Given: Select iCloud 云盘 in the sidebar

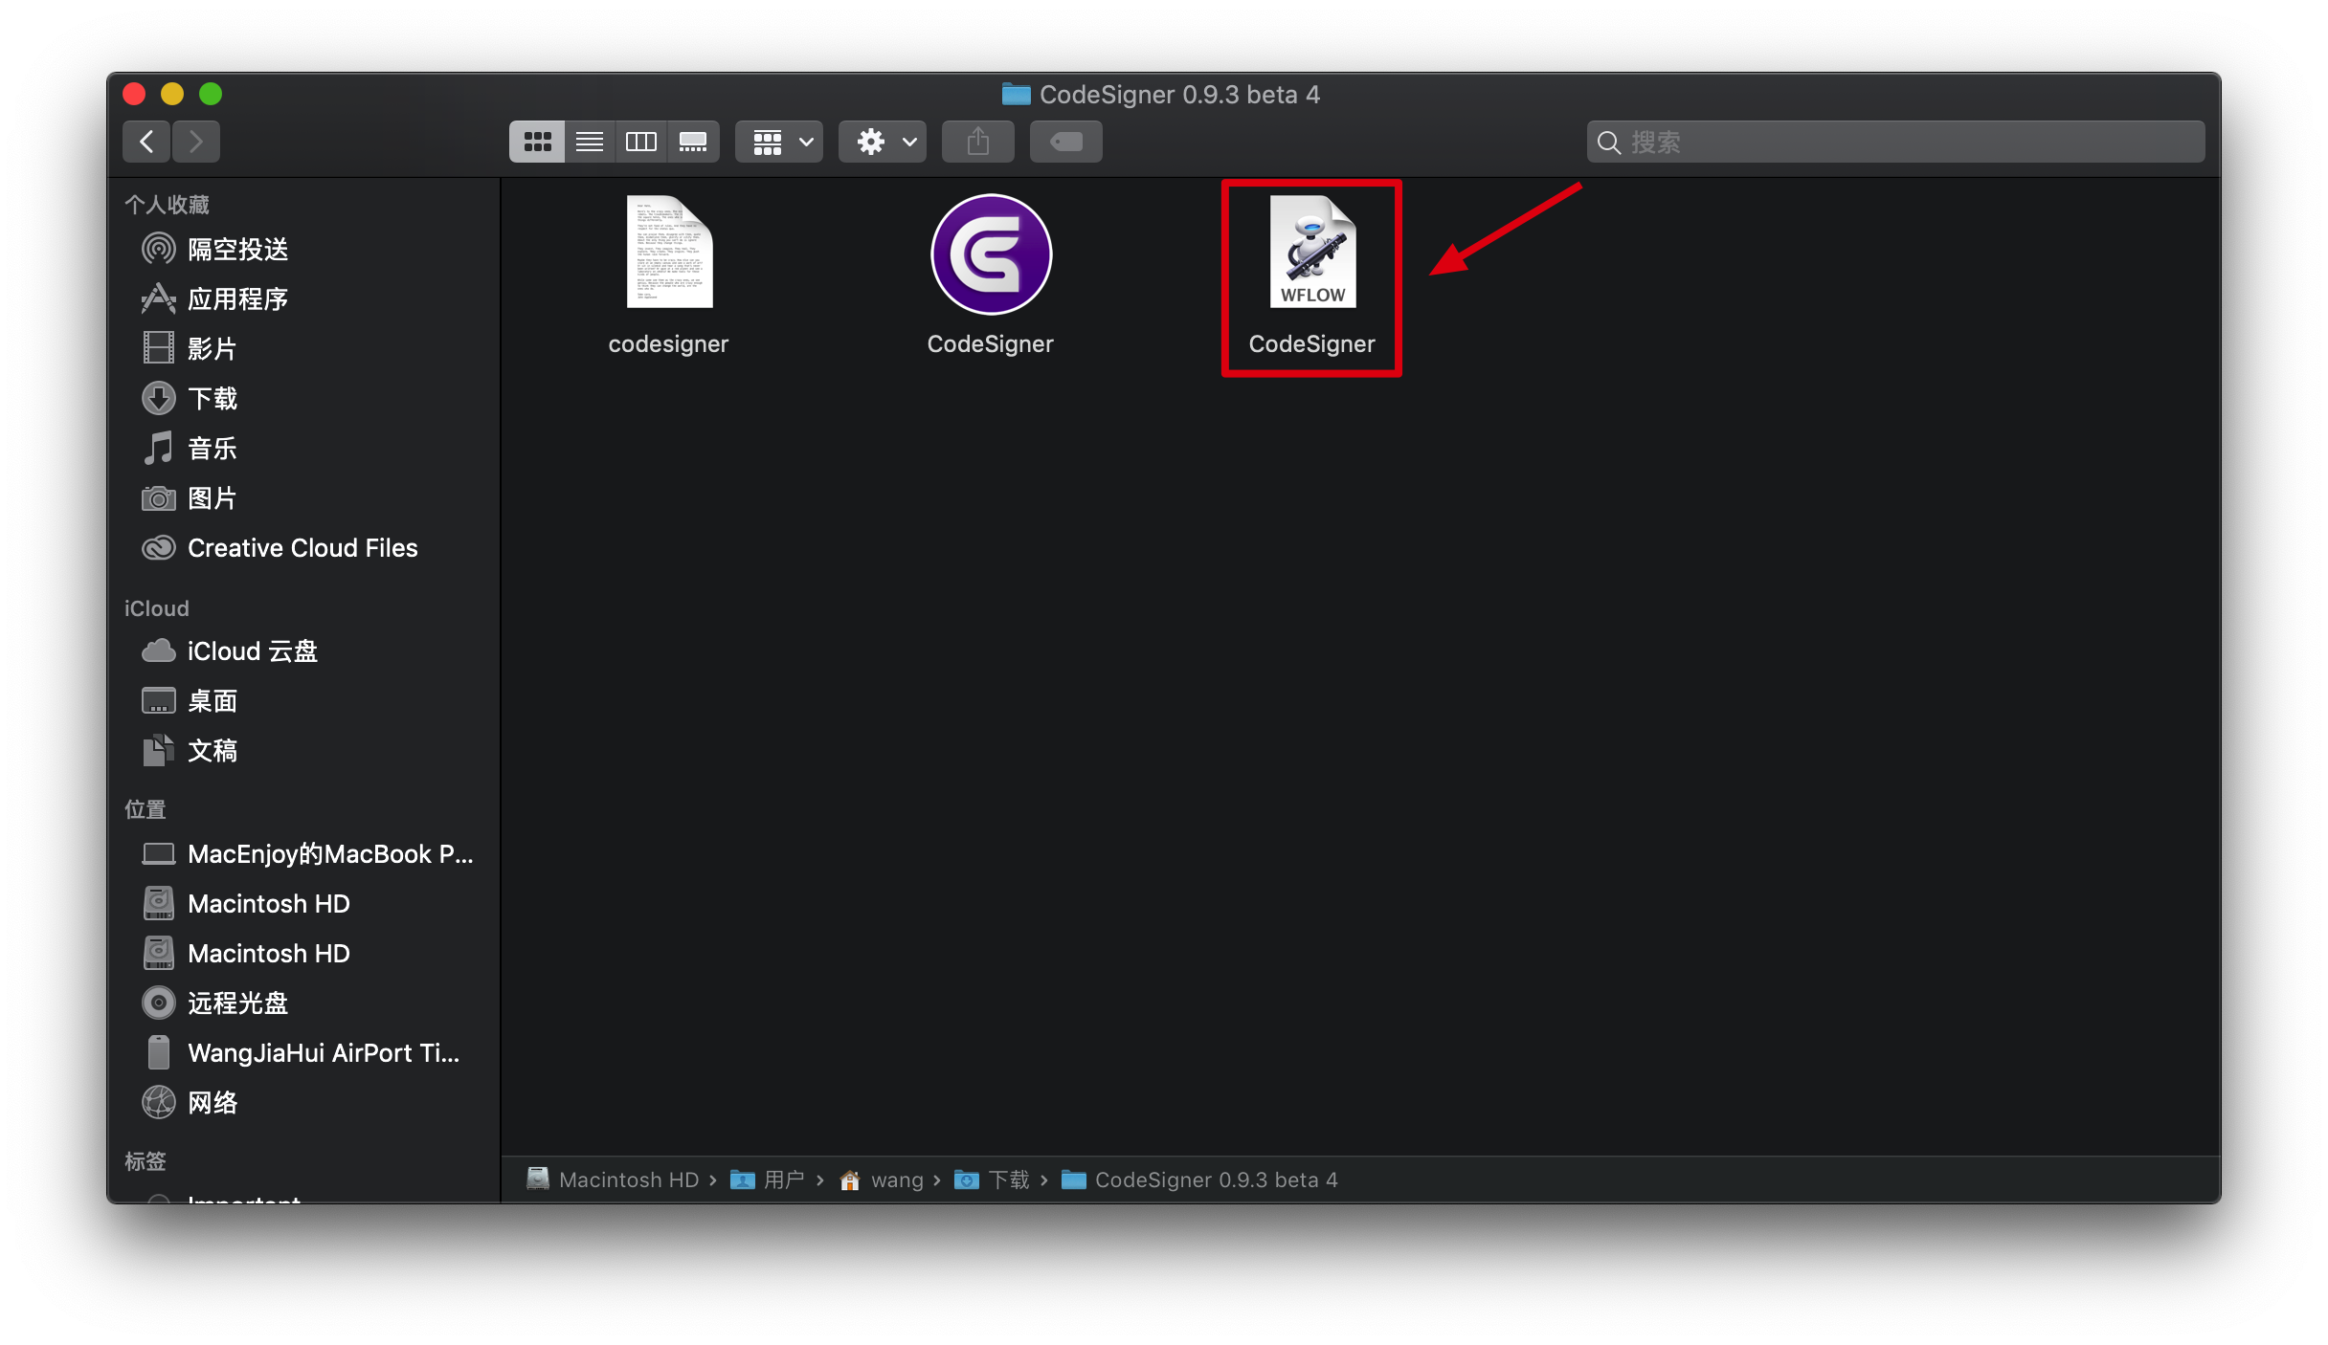Looking at the screenshot, I should (x=252, y=651).
